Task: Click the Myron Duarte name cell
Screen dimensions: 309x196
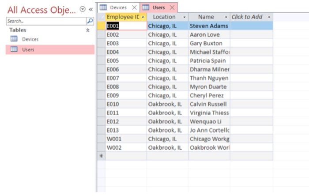Action: point(209,87)
